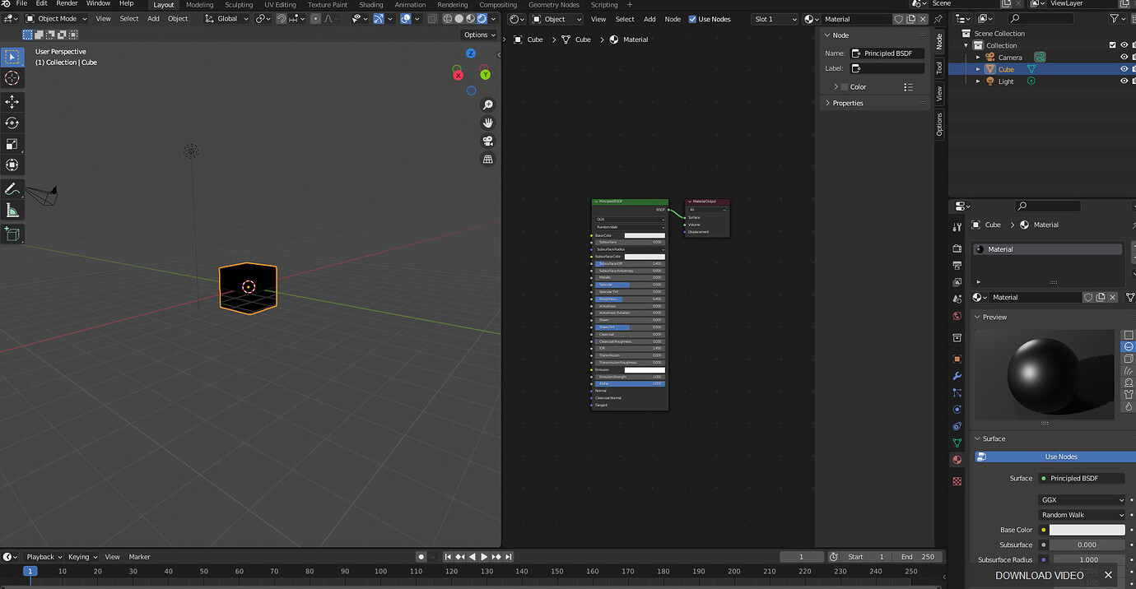Toggle the camera view icon
Viewport: 1136px width, 589px height.
(x=488, y=141)
